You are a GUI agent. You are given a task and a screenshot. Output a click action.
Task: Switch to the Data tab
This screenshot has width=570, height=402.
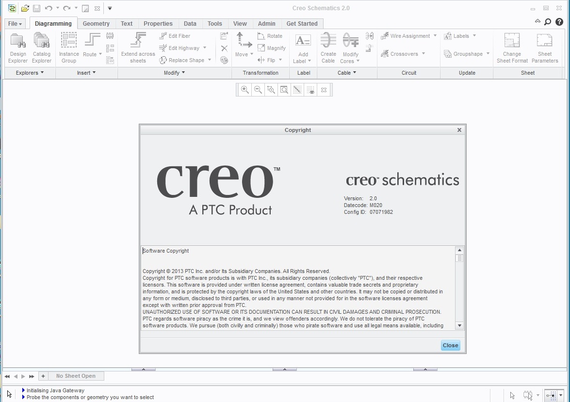[x=190, y=24]
